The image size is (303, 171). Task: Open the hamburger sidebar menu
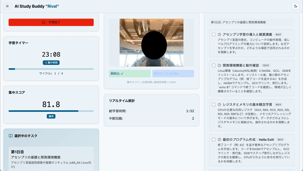tap(8, 6)
